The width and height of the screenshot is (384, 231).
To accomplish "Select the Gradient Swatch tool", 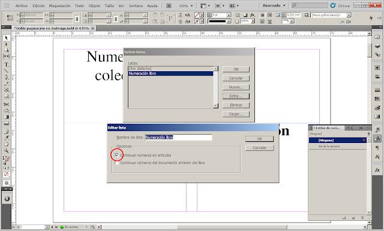I will pyautogui.click(x=7, y=117).
